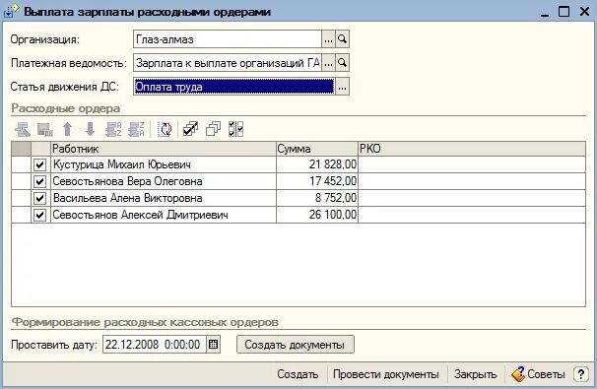This screenshot has width=597, height=389.
Task: Click the РКО column header
Action: click(x=472, y=149)
